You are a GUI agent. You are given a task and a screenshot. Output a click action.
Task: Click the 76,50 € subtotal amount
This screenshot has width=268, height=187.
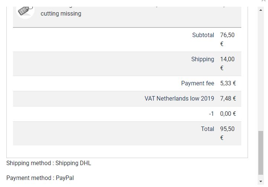pyautogui.click(x=227, y=39)
